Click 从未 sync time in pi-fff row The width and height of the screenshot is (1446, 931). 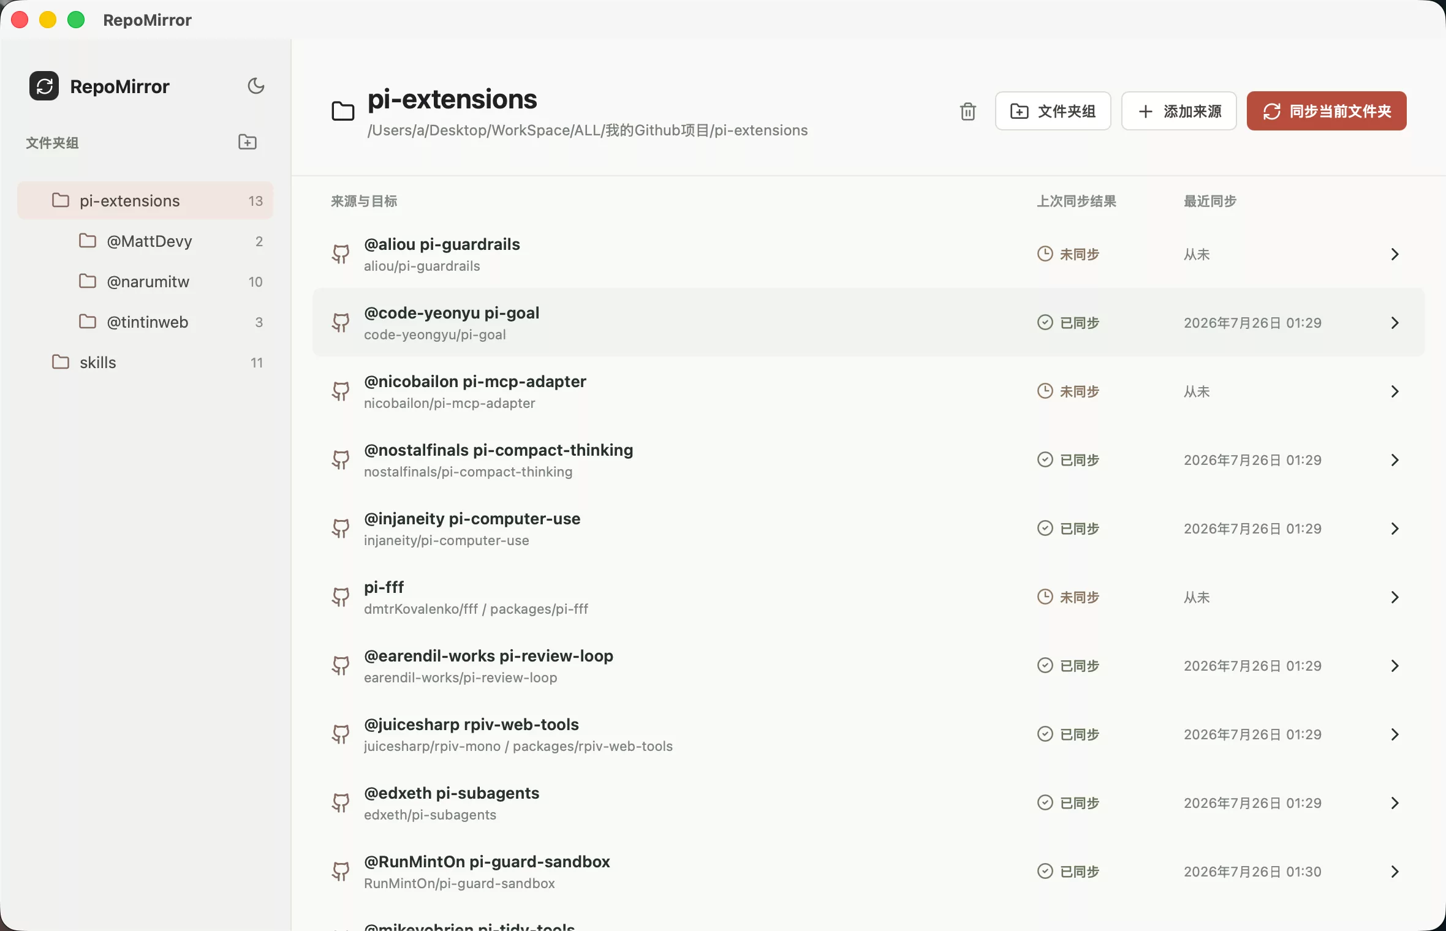pyautogui.click(x=1196, y=597)
